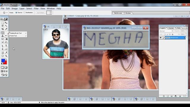This screenshot has width=190, height=107.
Task: Click the add layer style icon
Action: tap(164, 96)
